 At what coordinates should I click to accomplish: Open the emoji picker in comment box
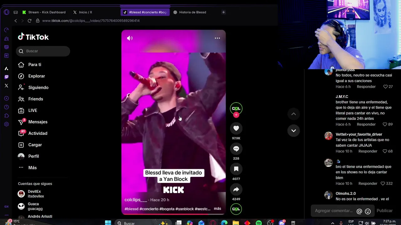click(x=368, y=211)
